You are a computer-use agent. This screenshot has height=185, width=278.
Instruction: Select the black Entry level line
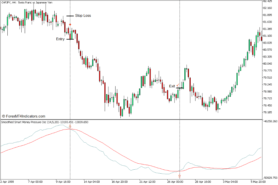[70, 39]
